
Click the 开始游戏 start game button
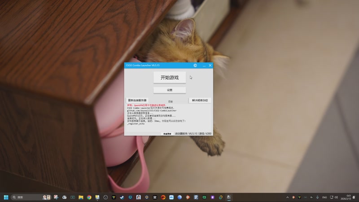(170, 77)
